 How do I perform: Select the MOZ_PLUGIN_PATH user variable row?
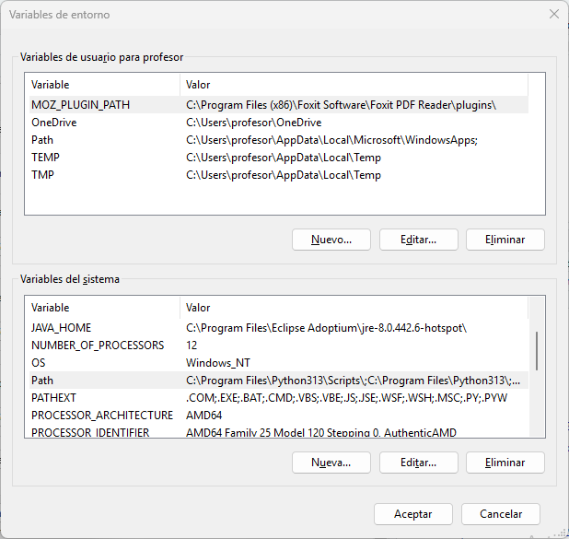pyautogui.click(x=279, y=105)
